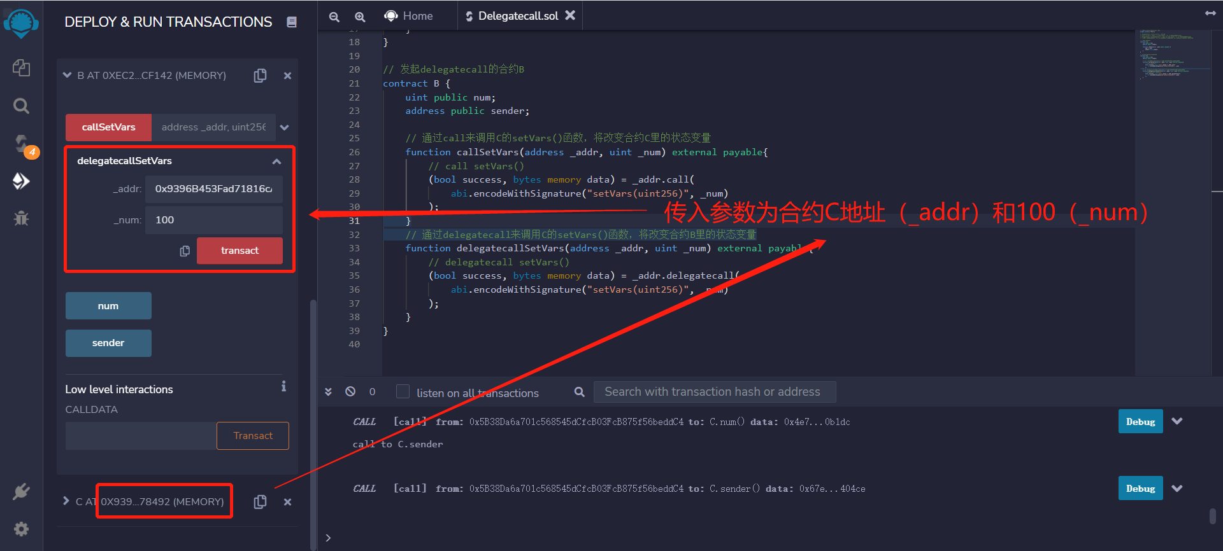Click the red transact button
Screen dimensions: 1223x551
tap(240, 251)
